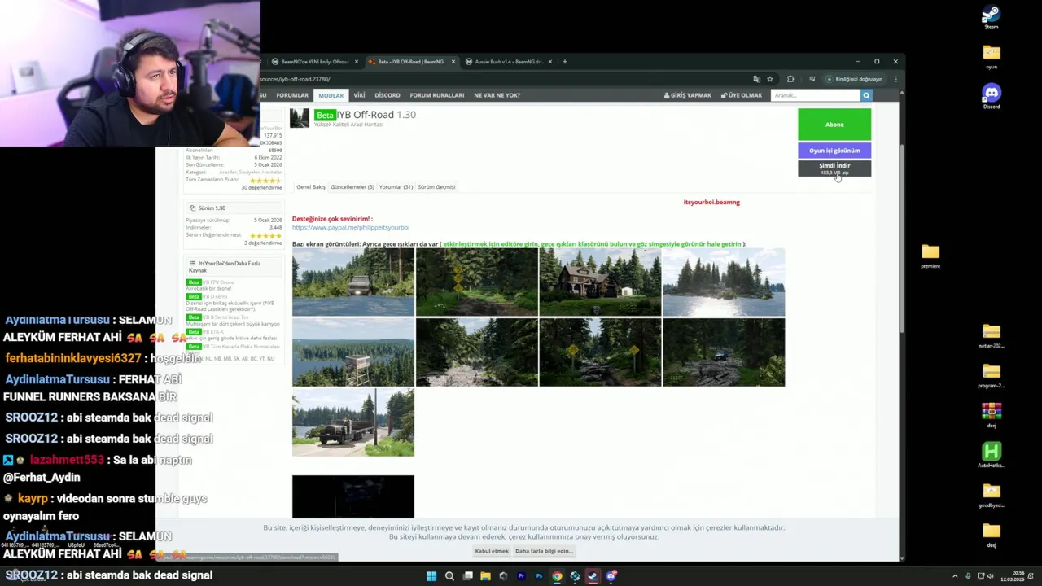Close the Beta - IYB Off-Road tab
The height and width of the screenshot is (586, 1042).
[x=453, y=61]
